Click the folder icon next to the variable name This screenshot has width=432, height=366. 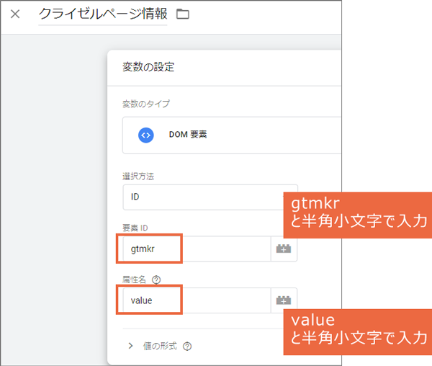(183, 14)
